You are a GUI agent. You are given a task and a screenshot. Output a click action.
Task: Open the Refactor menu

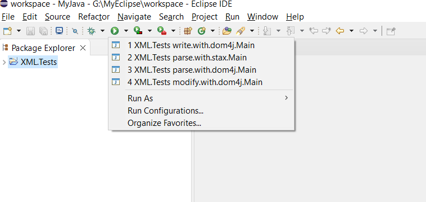(x=94, y=17)
